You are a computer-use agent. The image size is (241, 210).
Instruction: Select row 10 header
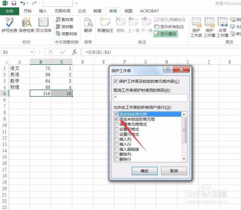coord(4,125)
